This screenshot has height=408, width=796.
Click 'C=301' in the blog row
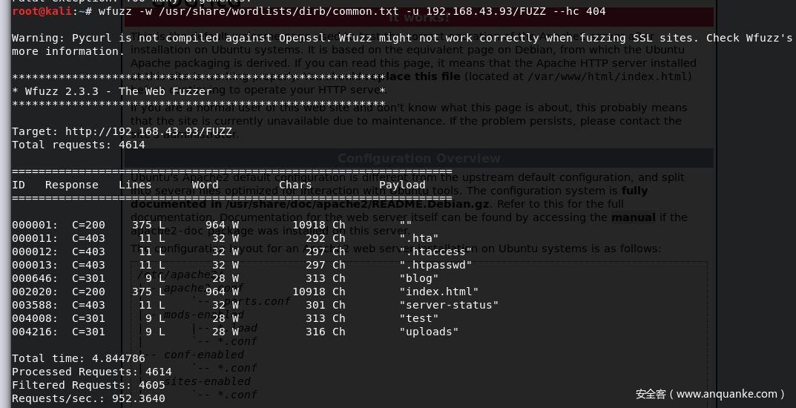pos(88,278)
